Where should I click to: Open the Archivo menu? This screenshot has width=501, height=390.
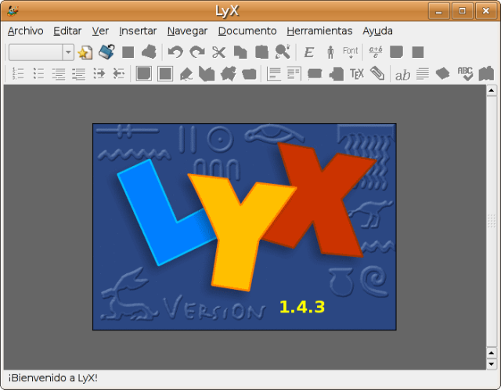coord(25,31)
